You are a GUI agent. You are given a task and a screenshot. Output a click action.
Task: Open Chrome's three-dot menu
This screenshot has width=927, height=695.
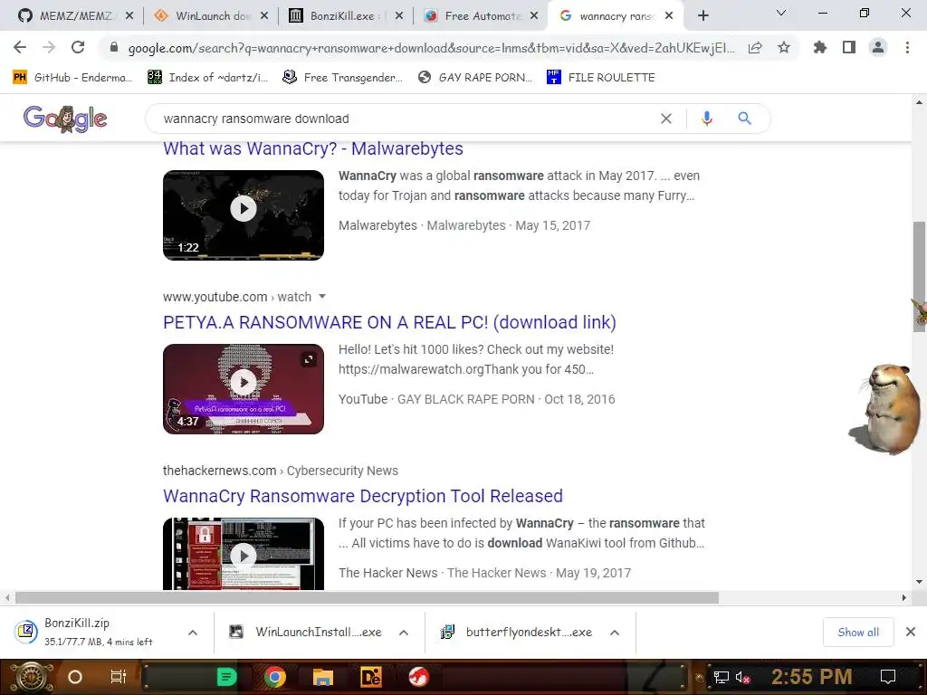[x=907, y=47]
